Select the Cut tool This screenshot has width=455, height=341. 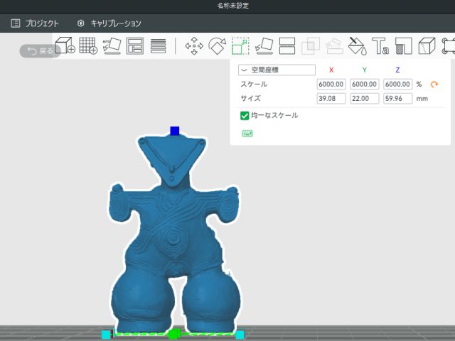(x=287, y=46)
